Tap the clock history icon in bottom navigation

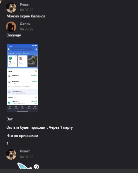(29, 107)
